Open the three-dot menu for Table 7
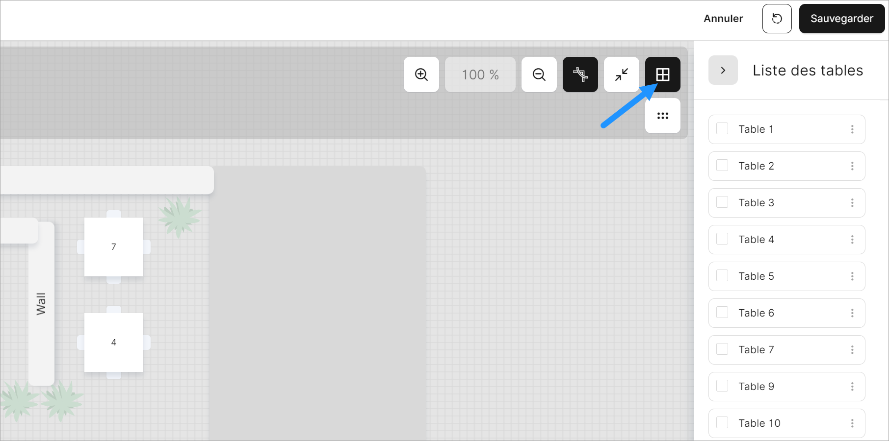 852,350
